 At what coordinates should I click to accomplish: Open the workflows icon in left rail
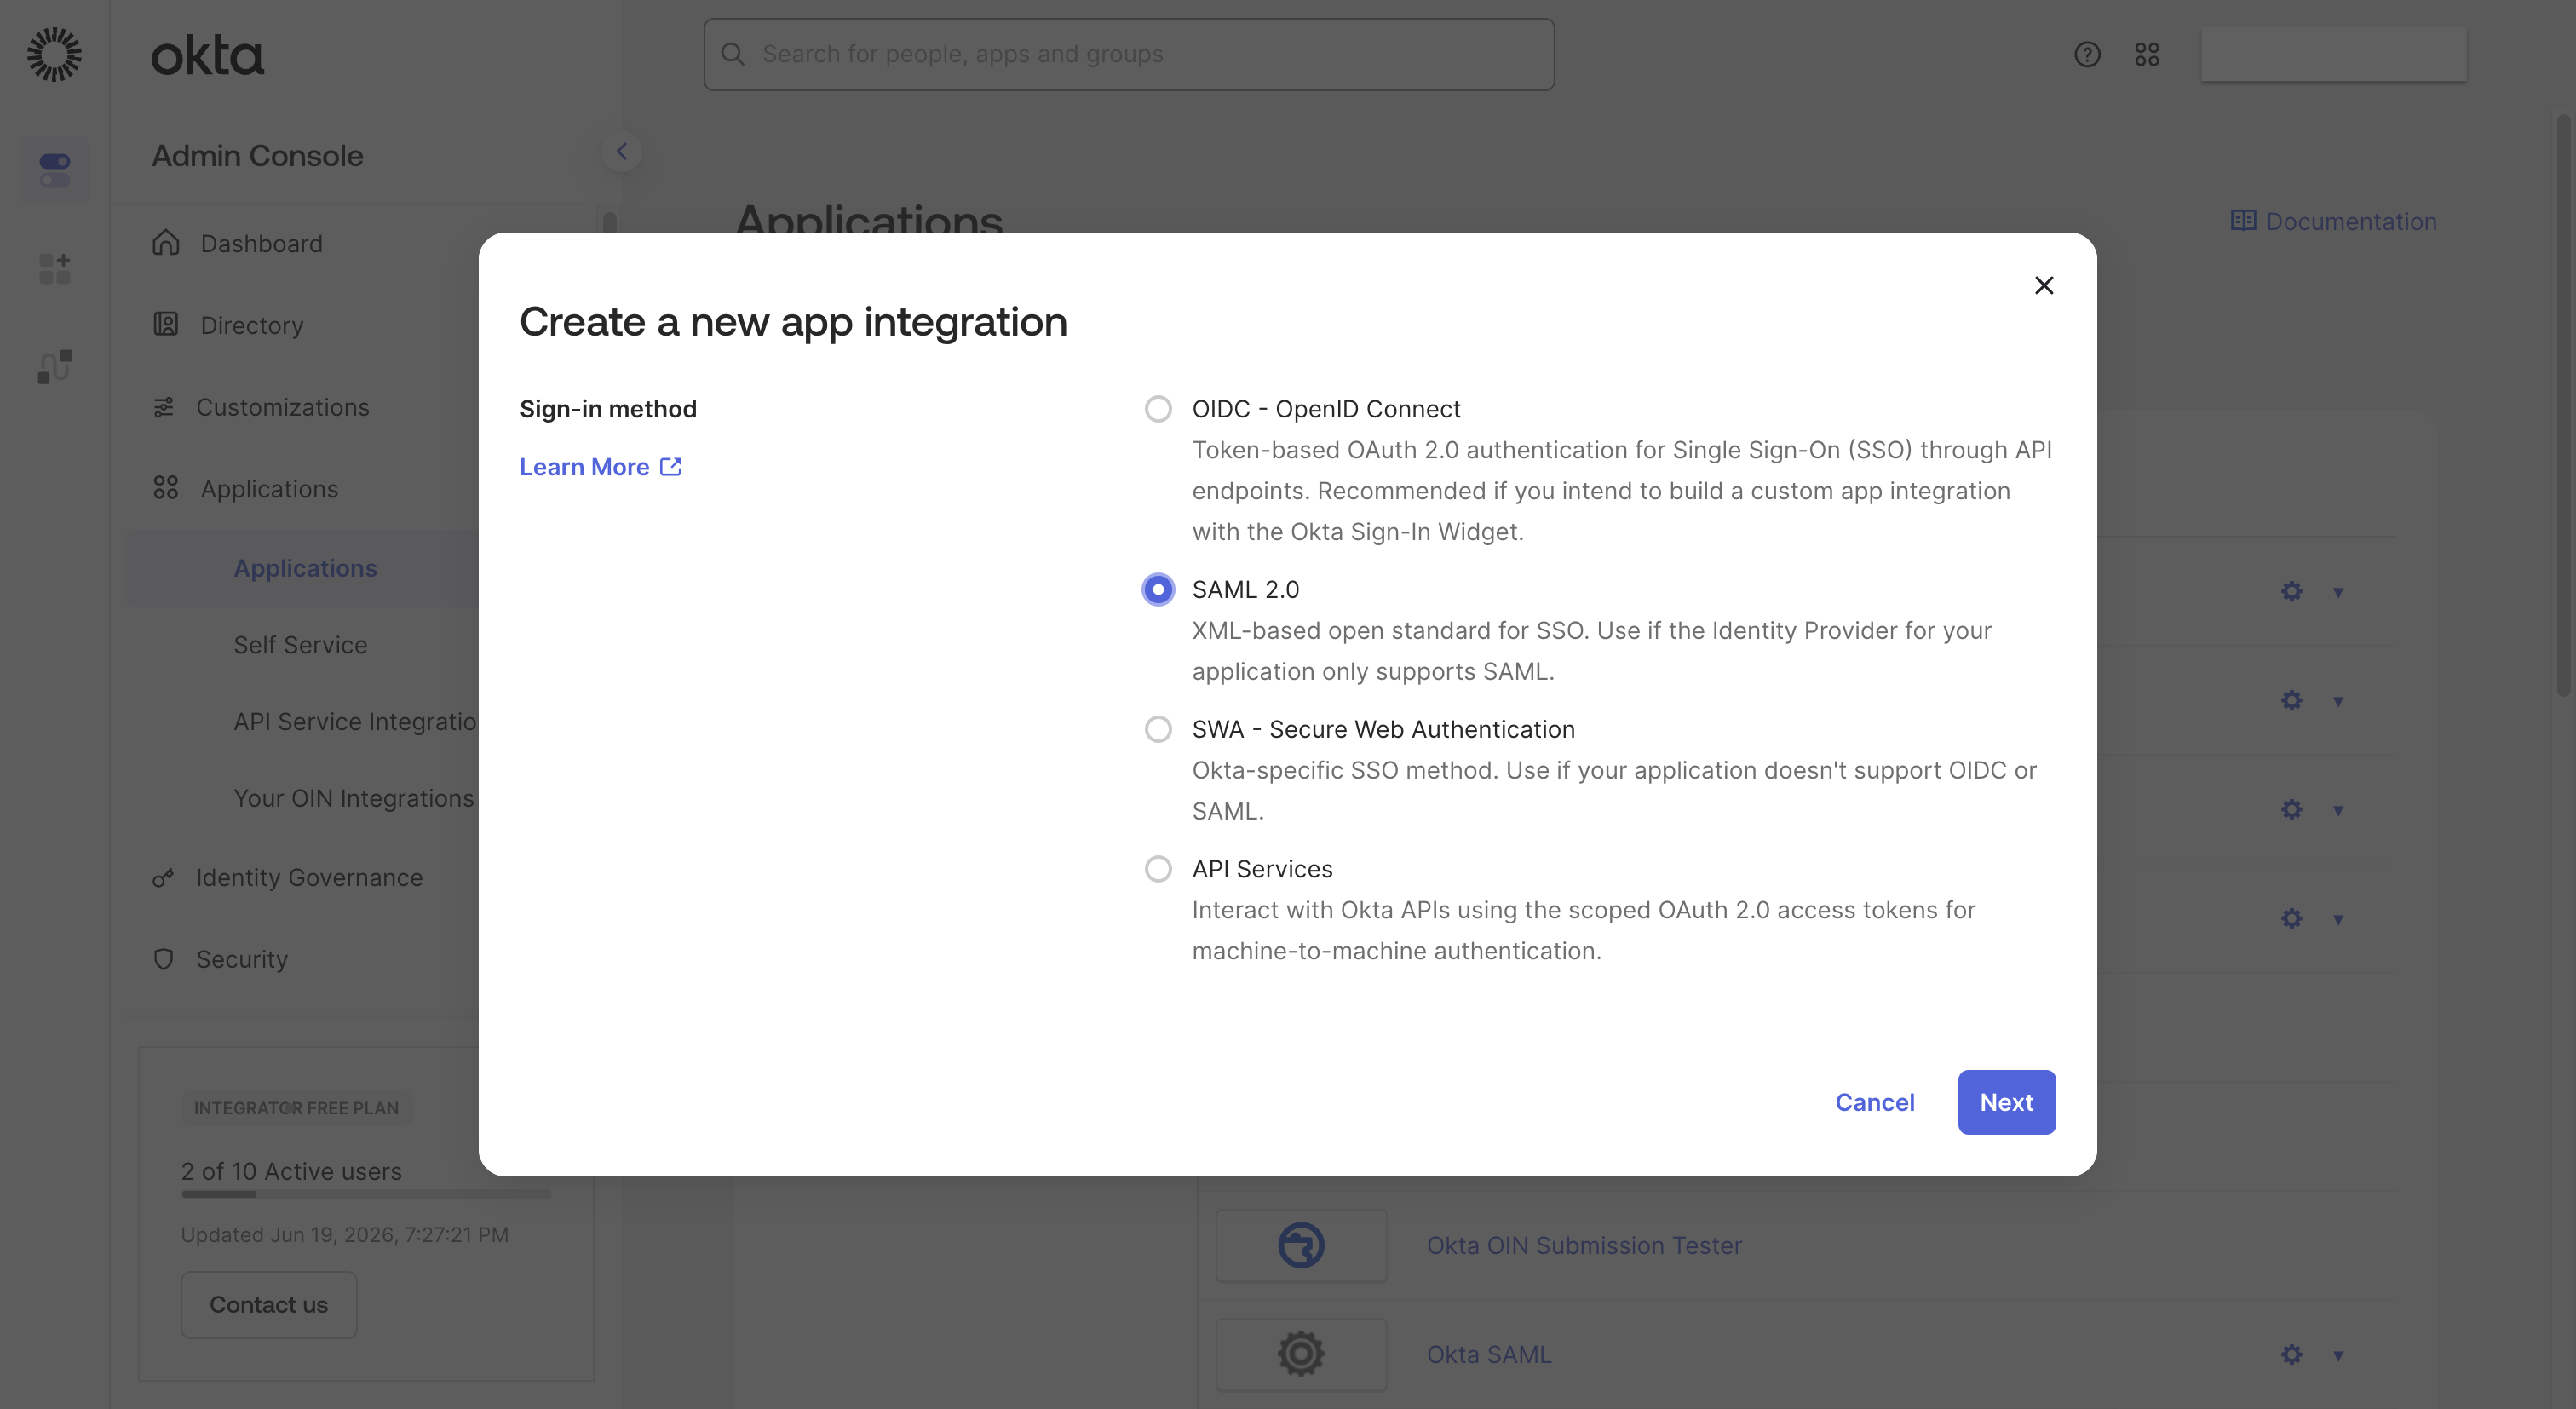coord(54,366)
